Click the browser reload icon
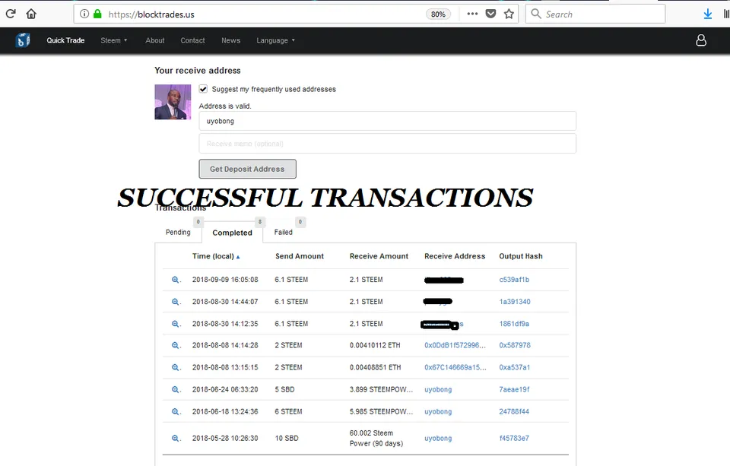730x466 pixels. (11, 14)
